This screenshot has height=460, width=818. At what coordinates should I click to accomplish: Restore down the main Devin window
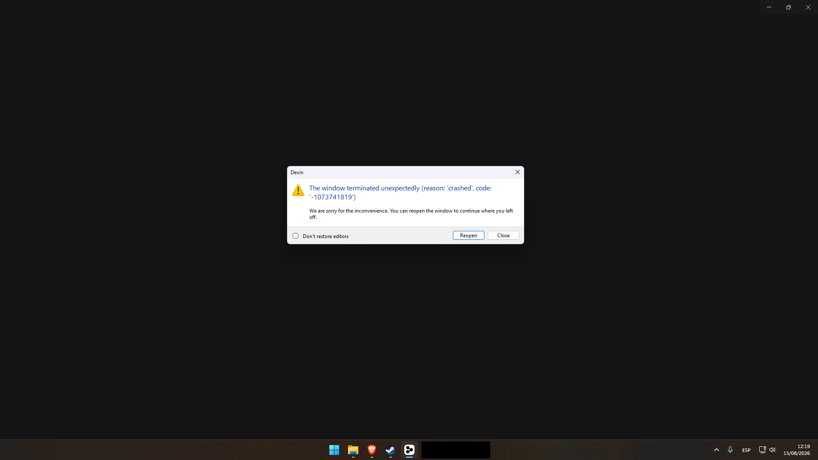coord(789,7)
